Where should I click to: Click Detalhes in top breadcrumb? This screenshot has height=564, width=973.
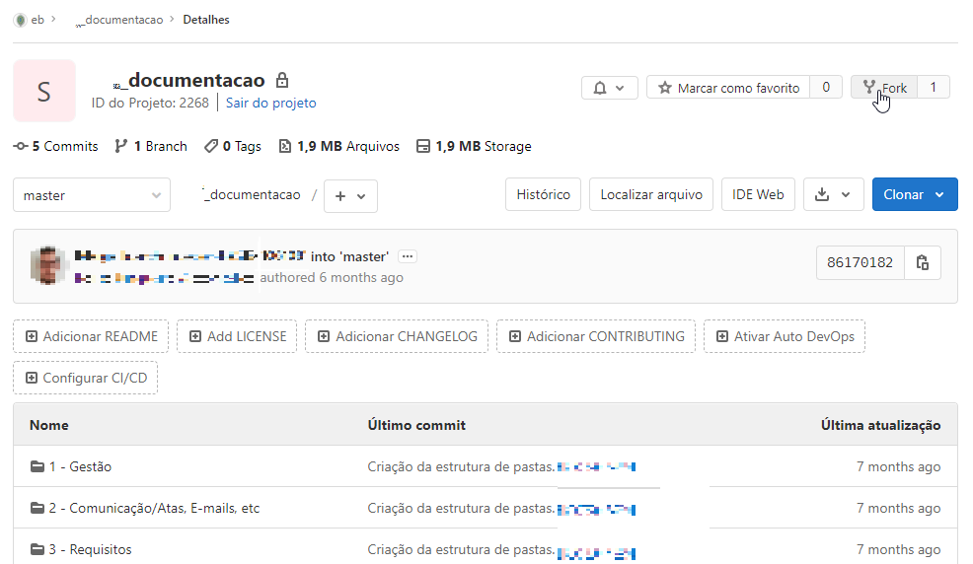click(206, 20)
